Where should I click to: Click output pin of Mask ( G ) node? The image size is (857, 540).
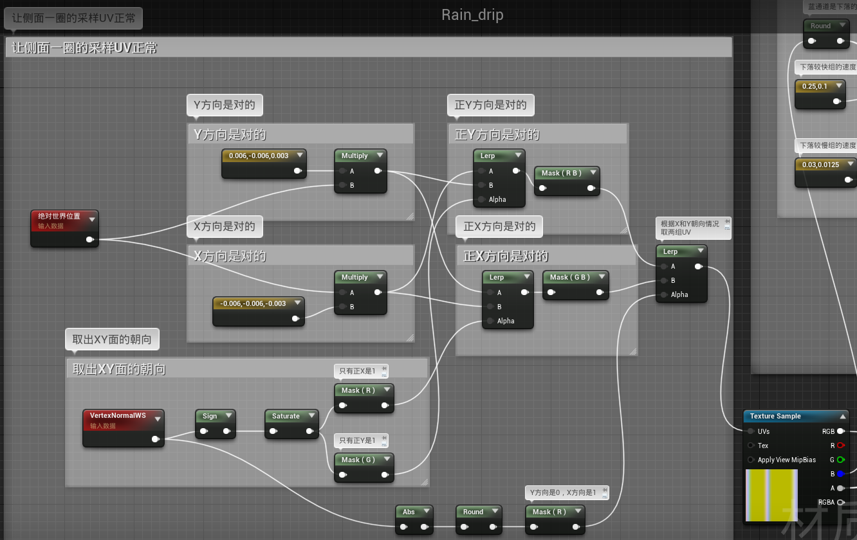coord(385,475)
